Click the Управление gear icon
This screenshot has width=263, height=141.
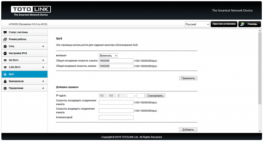pyautogui.click(x=5, y=88)
